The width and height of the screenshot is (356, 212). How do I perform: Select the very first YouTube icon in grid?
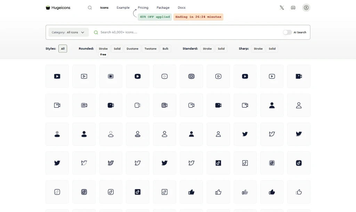(x=57, y=76)
